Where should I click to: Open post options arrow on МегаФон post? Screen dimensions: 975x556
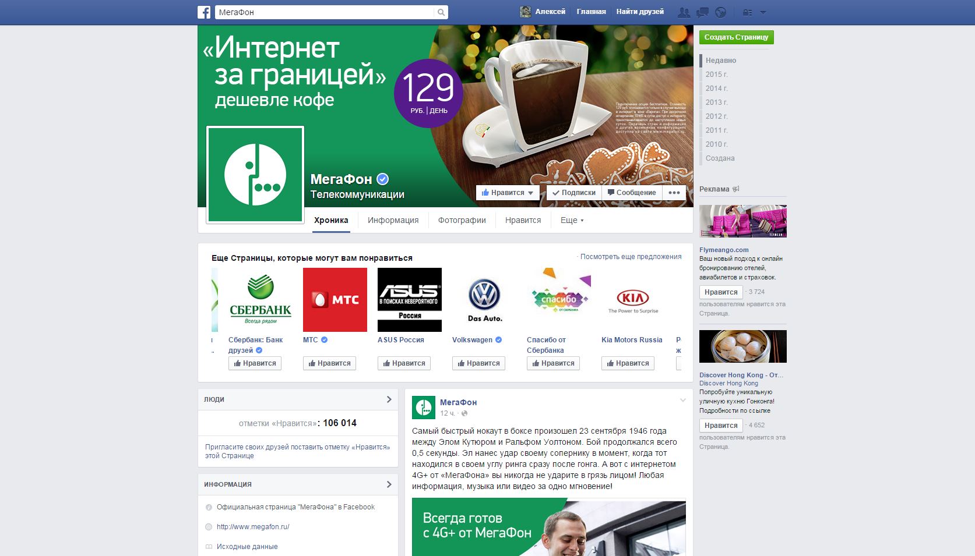[683, 400]
